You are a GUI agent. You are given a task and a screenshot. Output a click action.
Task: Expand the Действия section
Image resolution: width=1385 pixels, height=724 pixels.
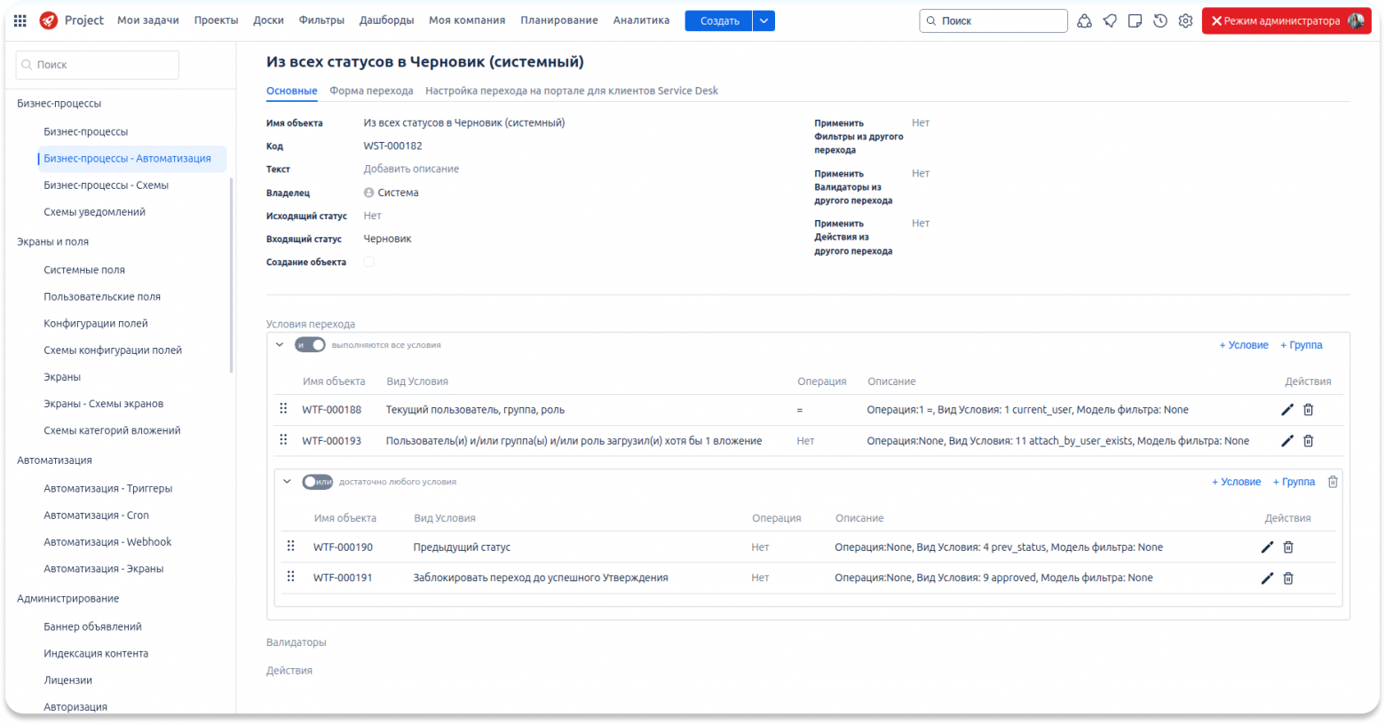[289, 671]
